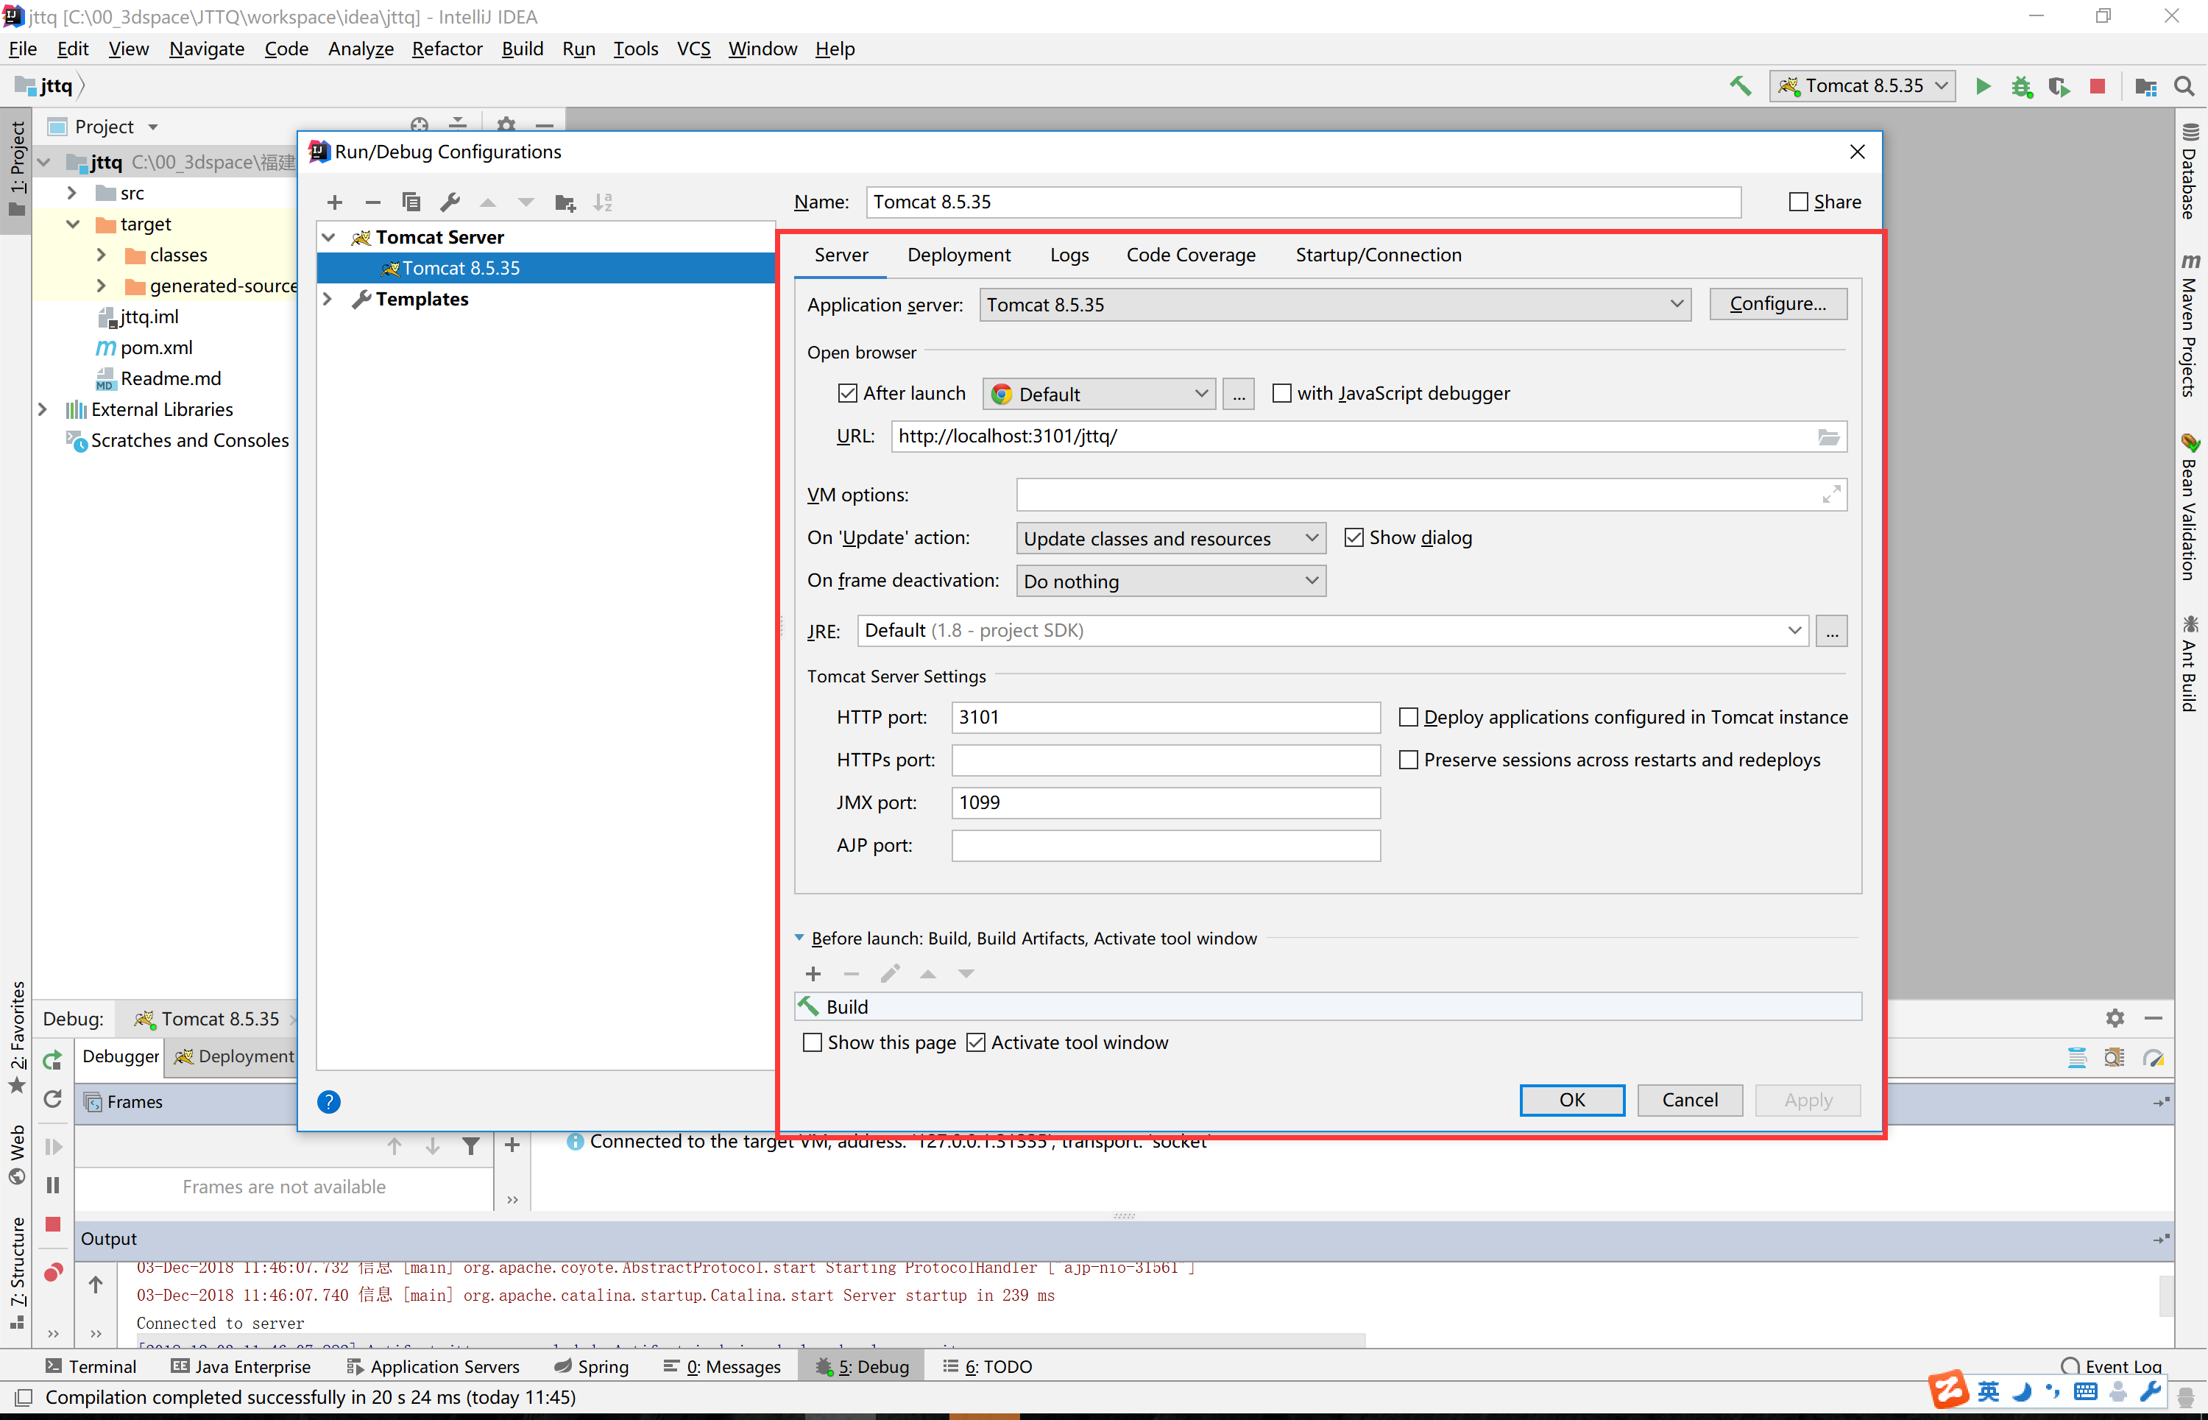Click the wrench Edit Defaults icon
Screen dimensions: 2208x1420
[x=450, y=203]
